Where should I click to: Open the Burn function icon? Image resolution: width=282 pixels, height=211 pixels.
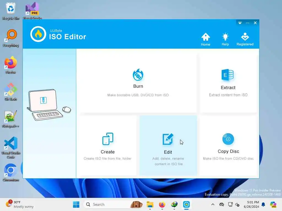pos(138,75)
